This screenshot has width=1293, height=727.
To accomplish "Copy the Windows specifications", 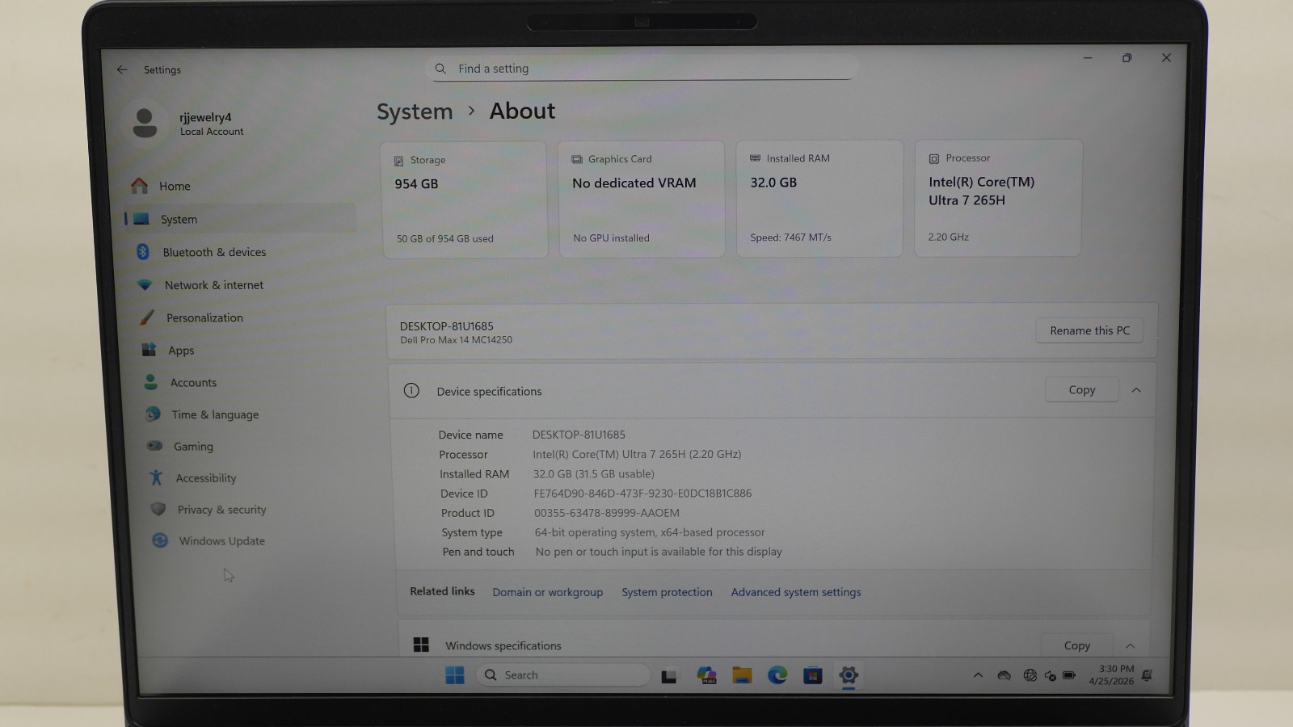I will (x=1076, y=645).
